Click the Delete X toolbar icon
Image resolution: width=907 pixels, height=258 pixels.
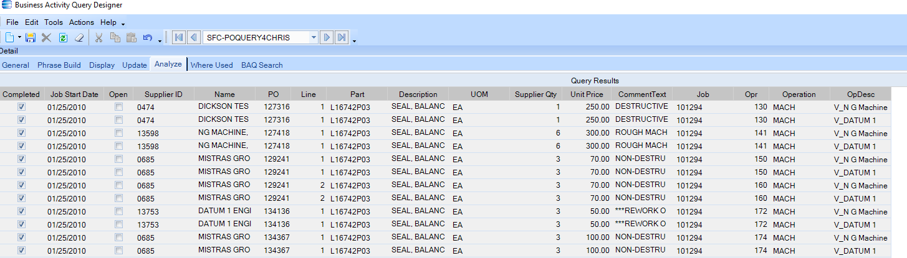coord(46,38)
